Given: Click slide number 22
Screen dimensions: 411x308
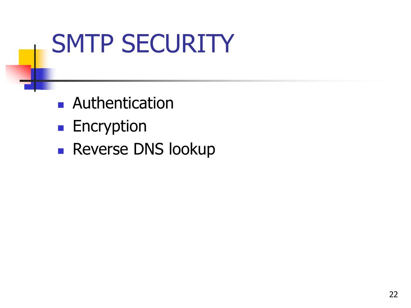Looking at the screenshot, I should [x=393, y=295].
